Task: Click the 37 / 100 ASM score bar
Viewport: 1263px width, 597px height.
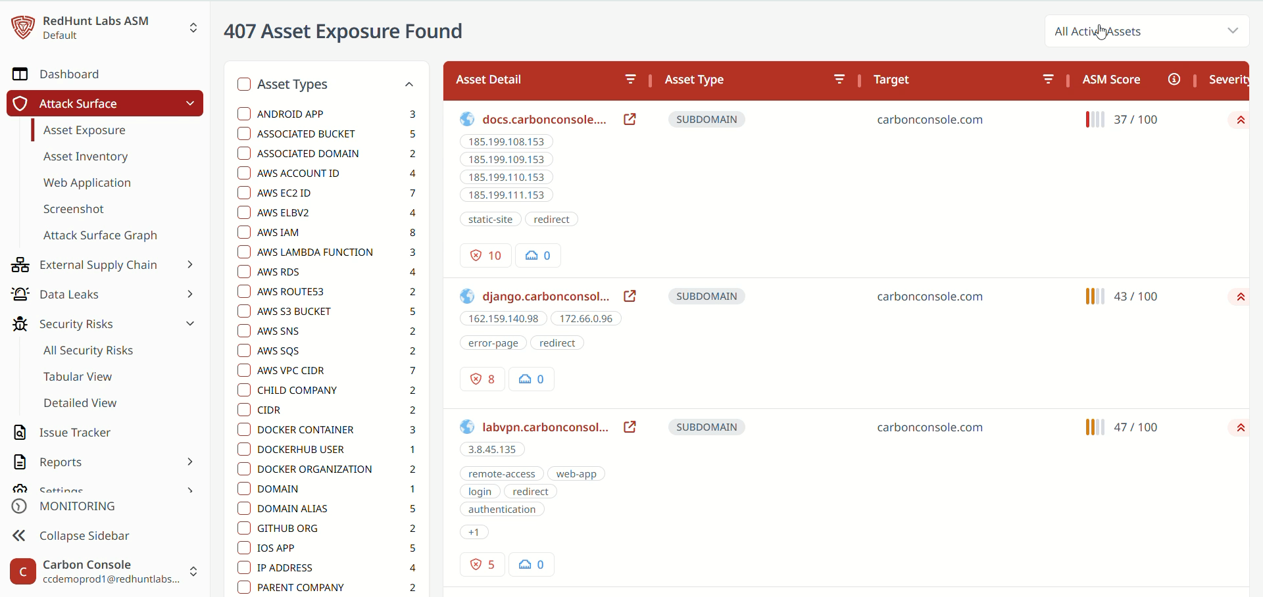Action: point(1095,120)
